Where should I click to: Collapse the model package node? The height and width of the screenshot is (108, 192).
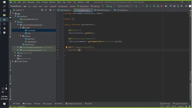(x=20, y=28)
